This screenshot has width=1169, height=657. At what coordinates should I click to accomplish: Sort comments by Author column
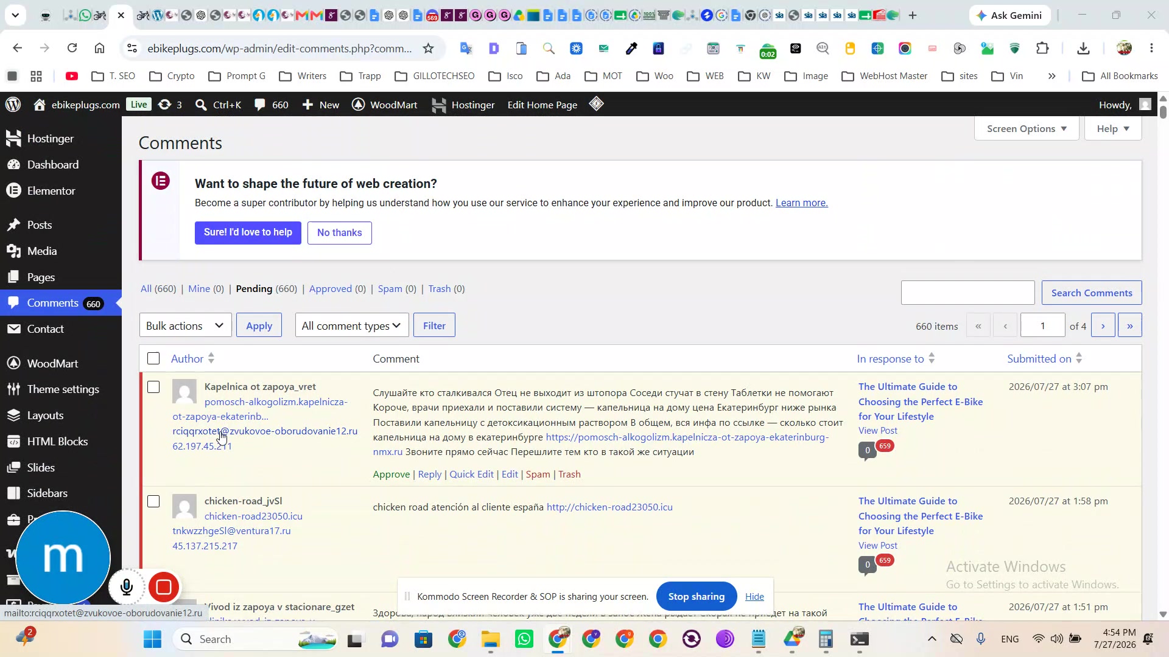point(192,358)
